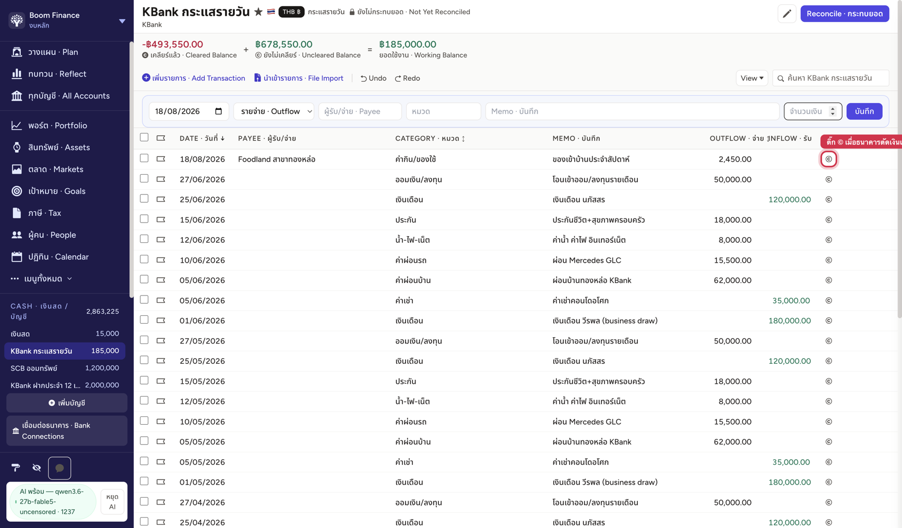Click the File Import link
This screenshot has width=902, height=528.
click(299, 78)
